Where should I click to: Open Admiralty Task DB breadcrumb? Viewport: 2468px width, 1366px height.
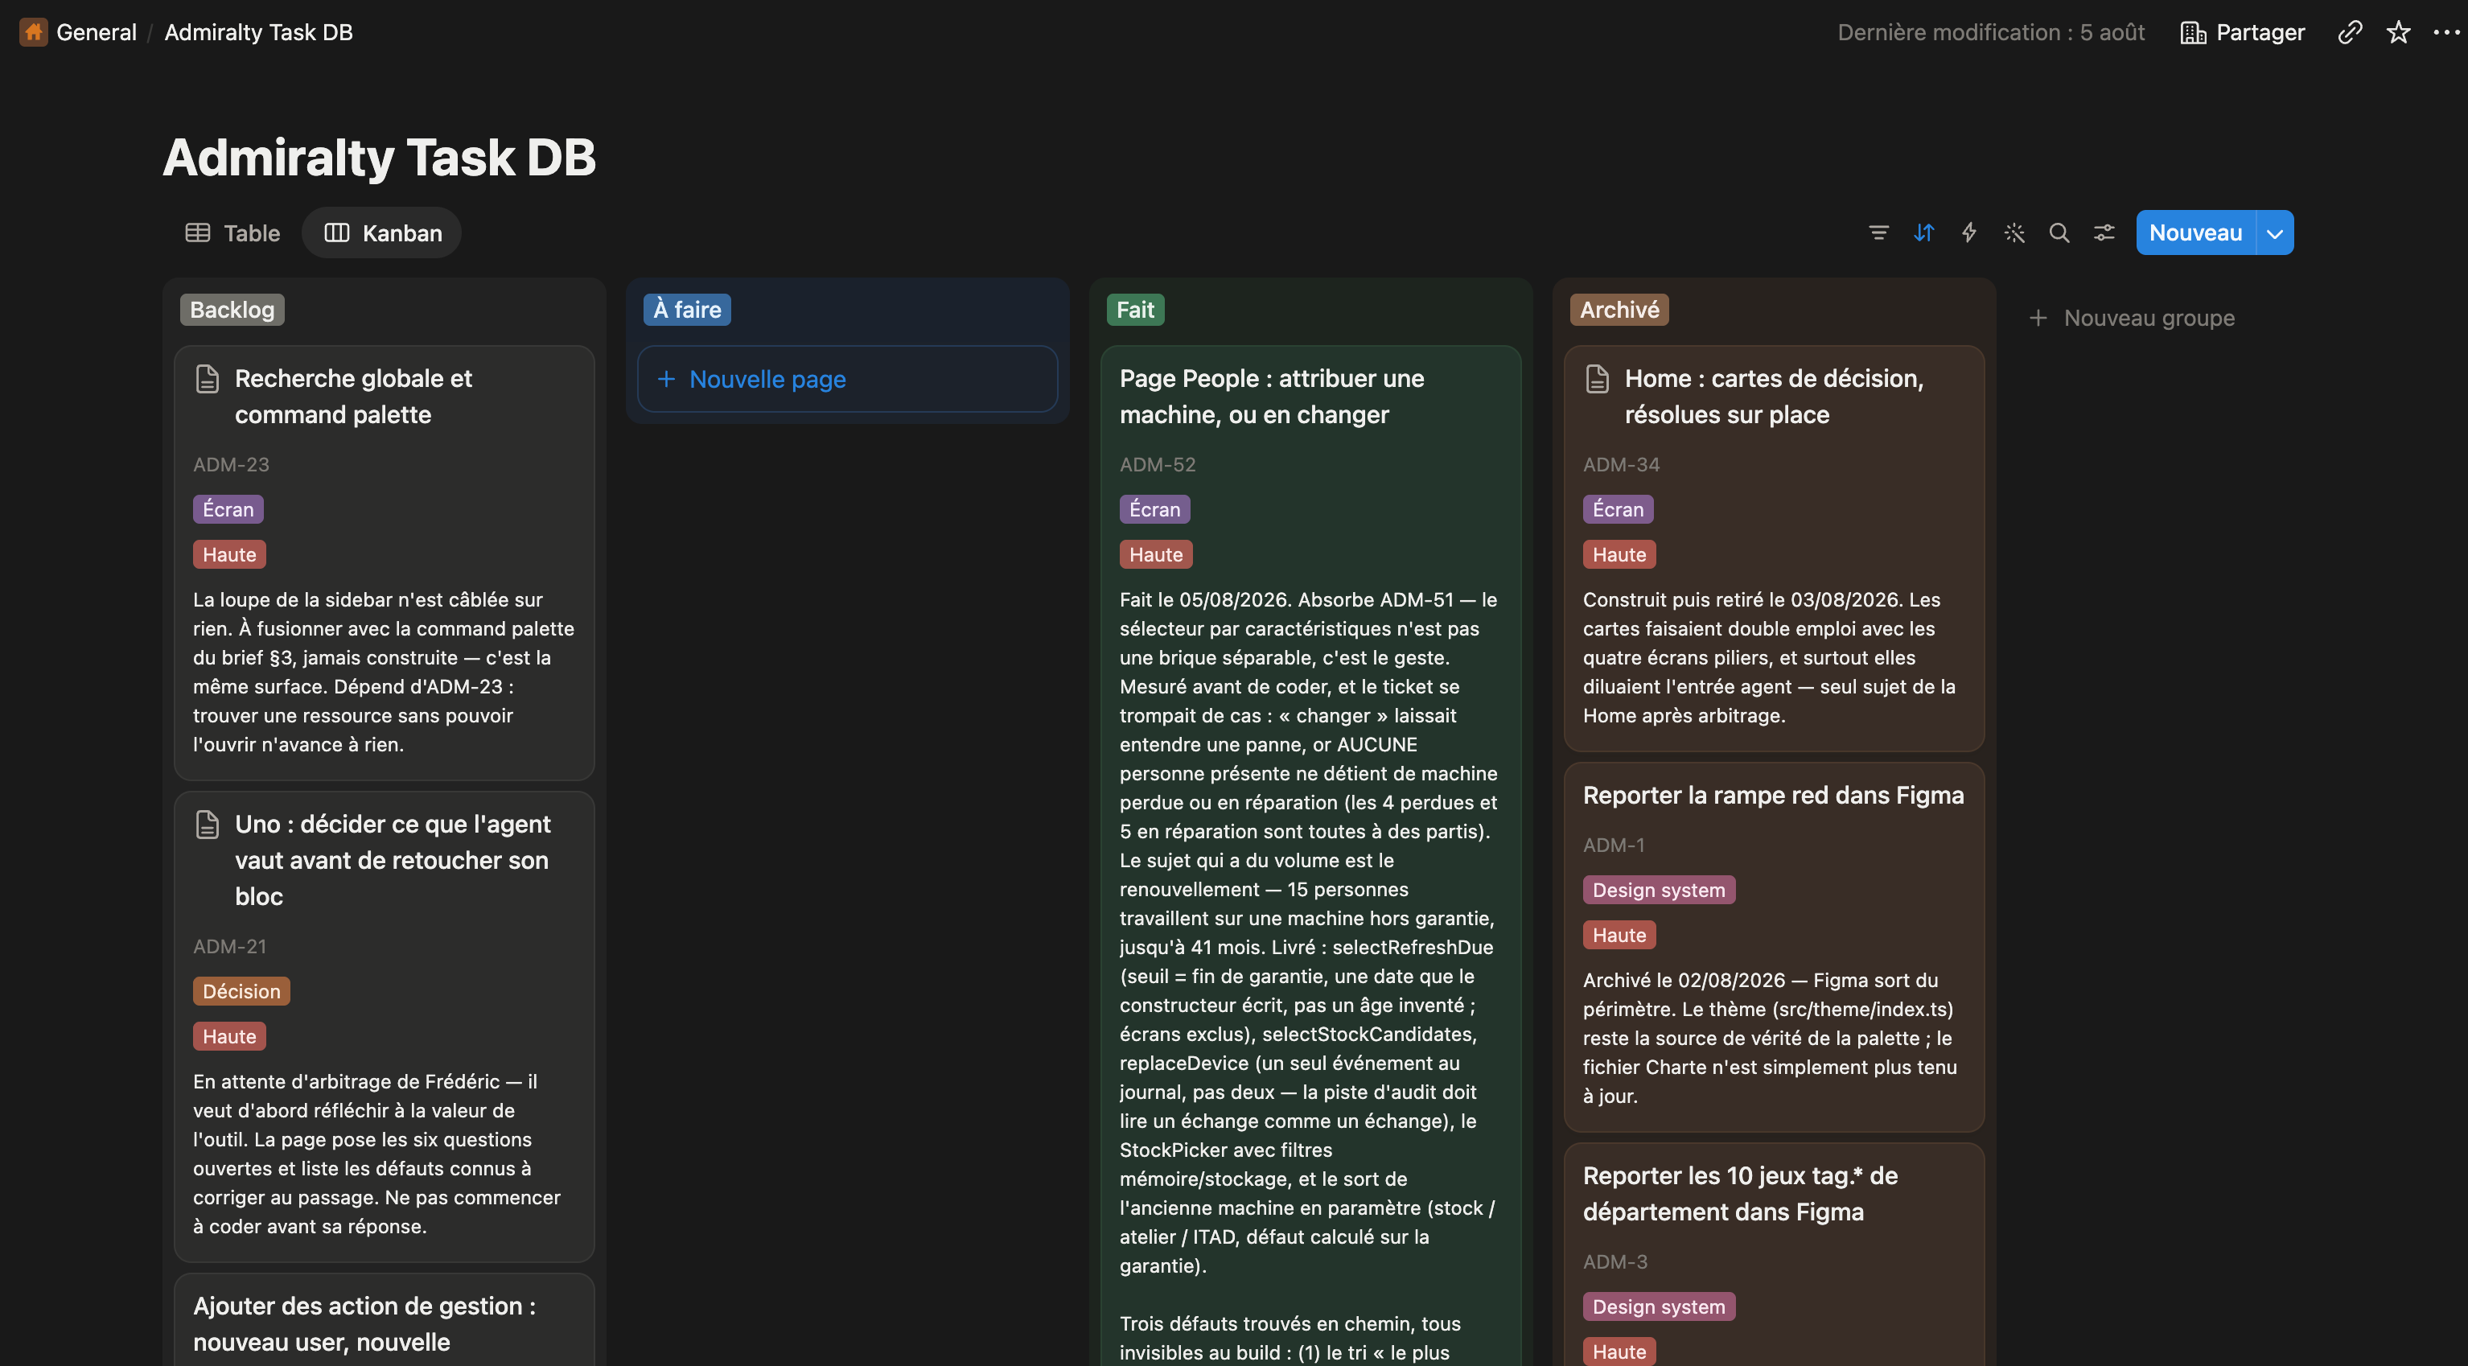(259, 31)
